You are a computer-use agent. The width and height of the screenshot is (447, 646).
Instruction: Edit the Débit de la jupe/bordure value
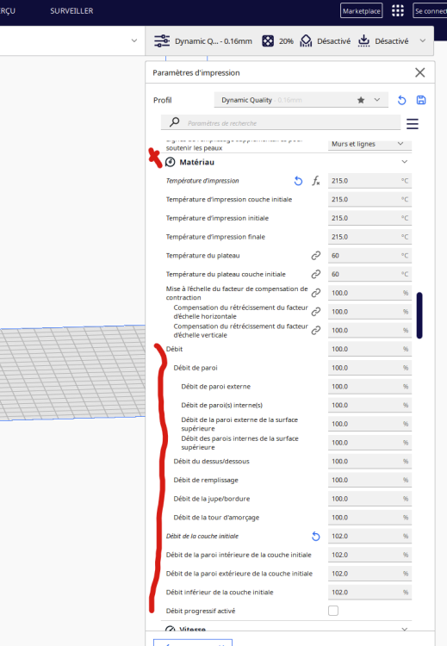click(x=369, y=499)
